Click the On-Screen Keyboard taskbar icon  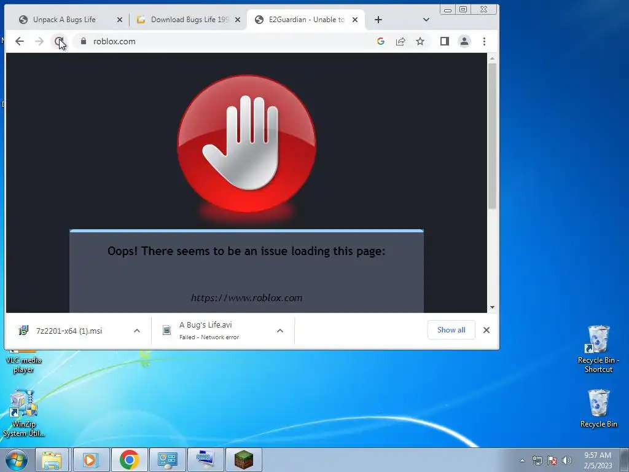coord(205,460)
